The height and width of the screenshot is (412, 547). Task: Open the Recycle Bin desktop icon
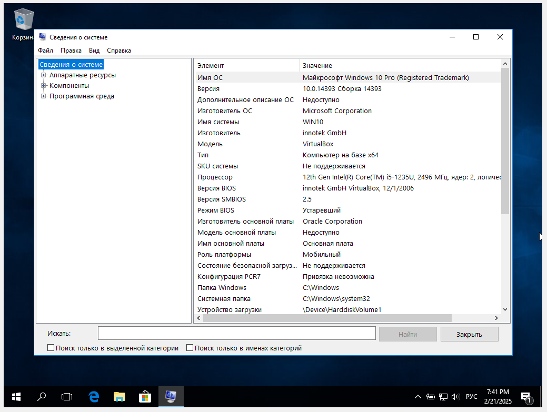coord(23,24)
